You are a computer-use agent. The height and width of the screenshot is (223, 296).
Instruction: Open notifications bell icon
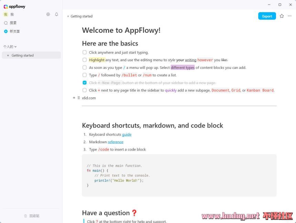56,14
